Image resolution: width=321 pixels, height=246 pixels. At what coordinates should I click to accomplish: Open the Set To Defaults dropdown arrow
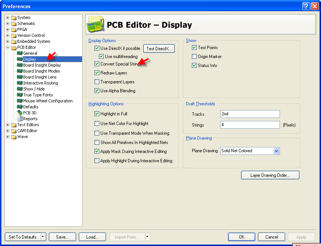(43, 237)
